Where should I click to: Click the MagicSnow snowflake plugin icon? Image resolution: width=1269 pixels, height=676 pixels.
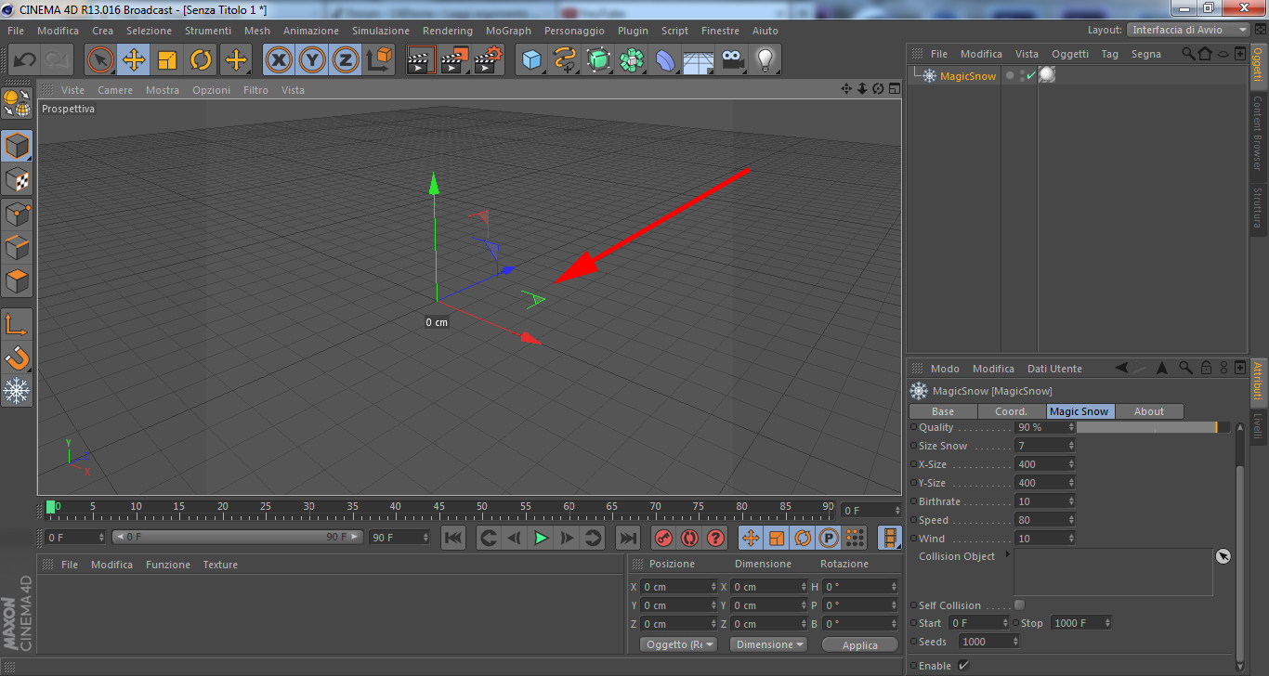click(x=17, y=391)
